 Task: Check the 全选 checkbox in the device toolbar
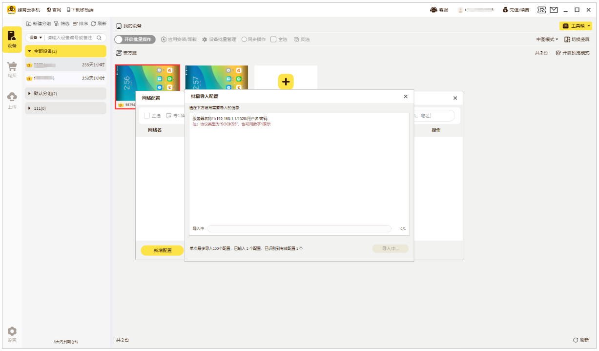273,39
